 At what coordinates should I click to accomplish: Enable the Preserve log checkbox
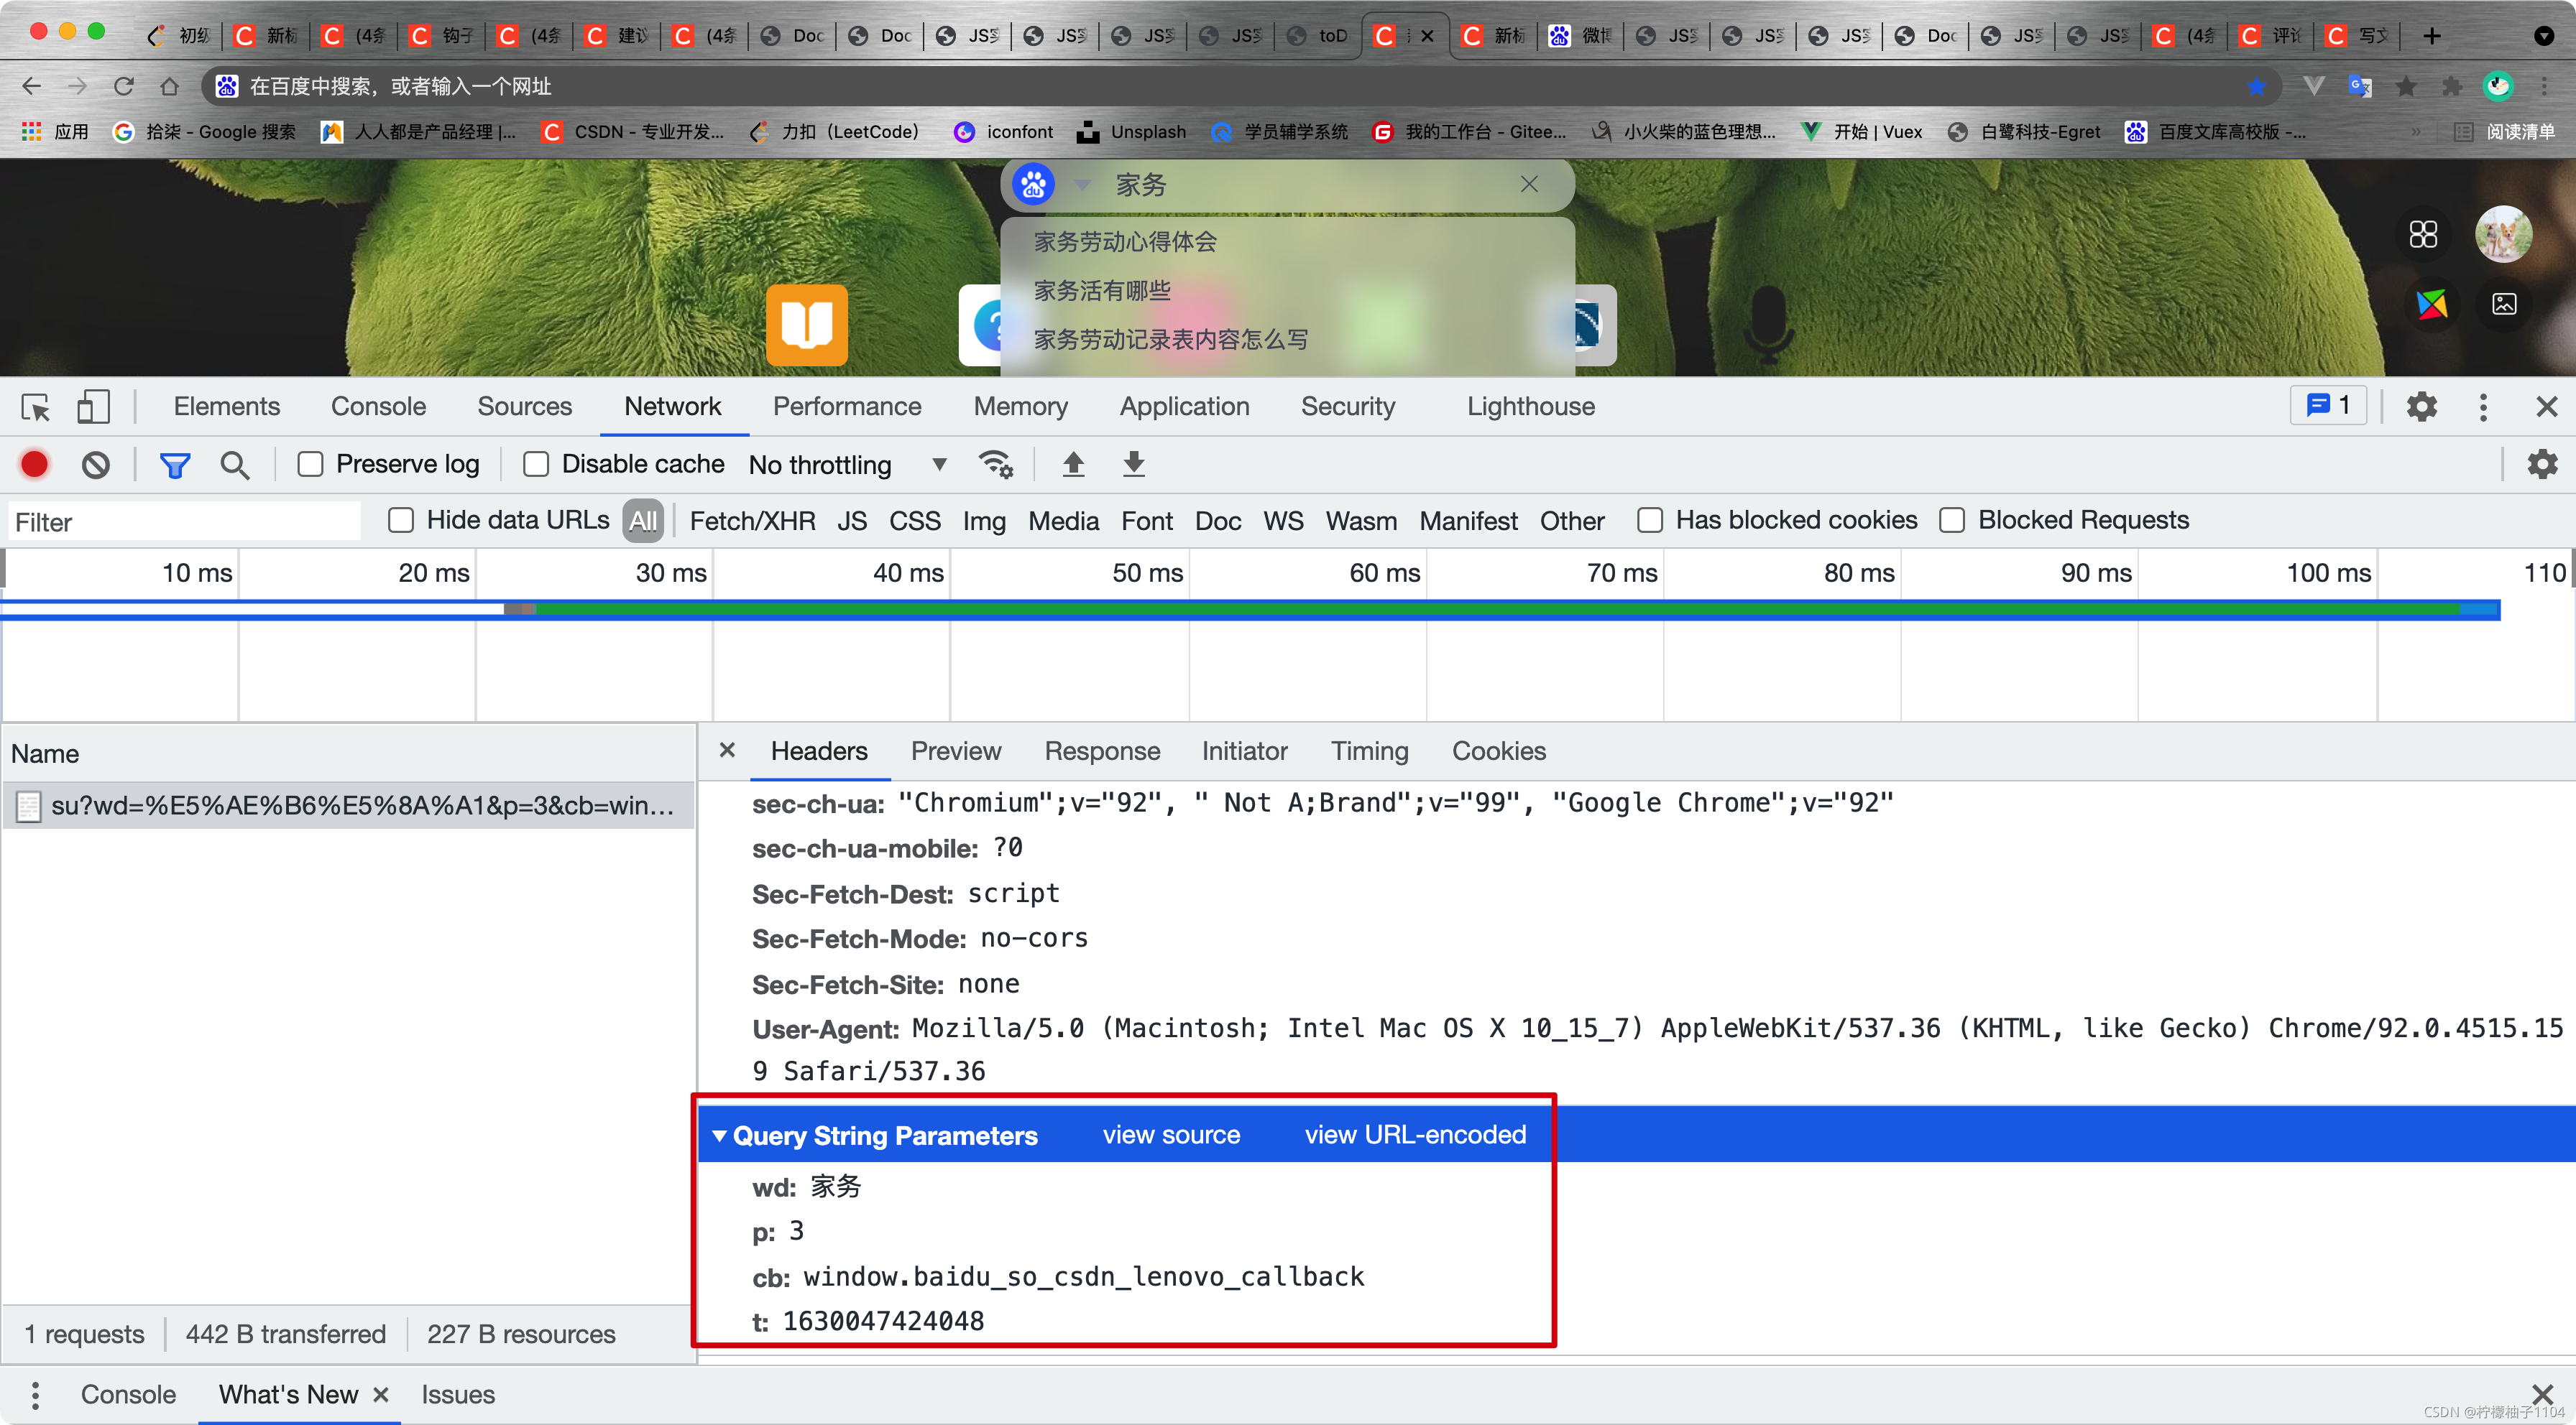pyautogui.click(x=311, y=464)
